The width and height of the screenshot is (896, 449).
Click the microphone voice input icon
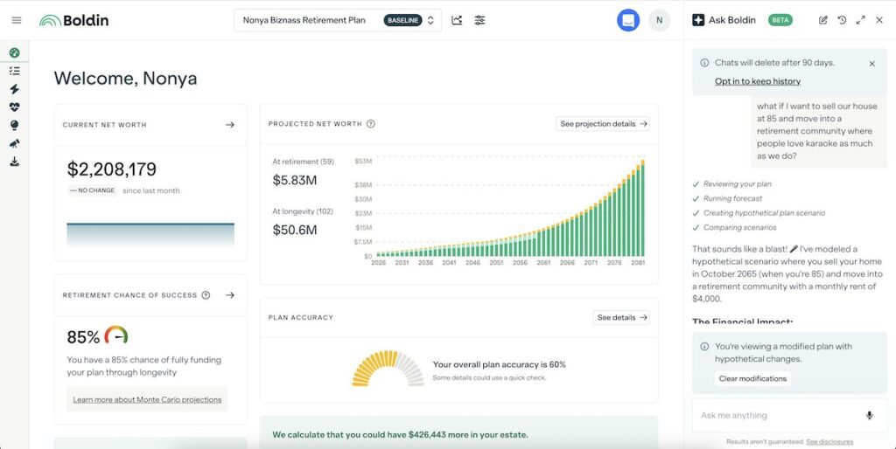(869, 415)
